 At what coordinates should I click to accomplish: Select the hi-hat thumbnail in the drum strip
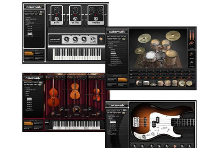(x=153, y=83)
